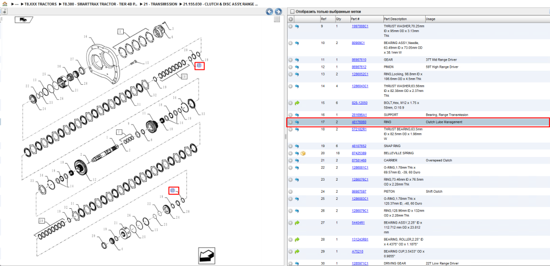Click the large arrow icon below the diagram
Screen dimensions: 550x266
207,255
